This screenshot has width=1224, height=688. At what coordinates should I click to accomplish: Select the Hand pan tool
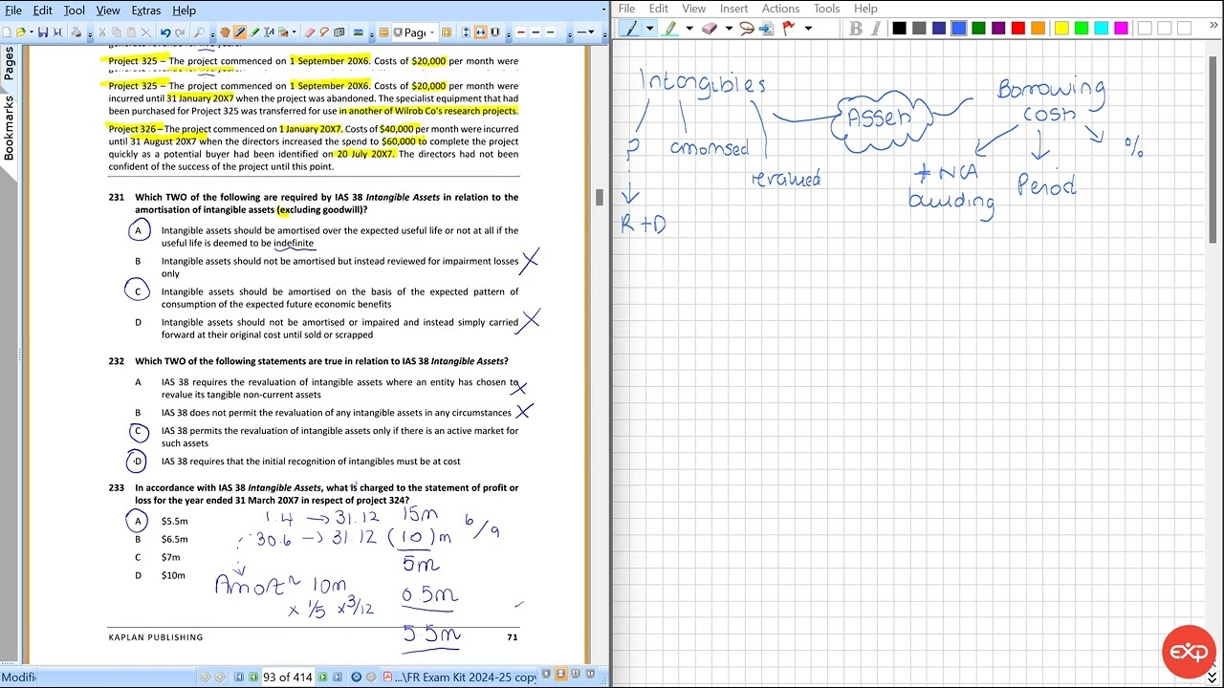tap(225, 32)
